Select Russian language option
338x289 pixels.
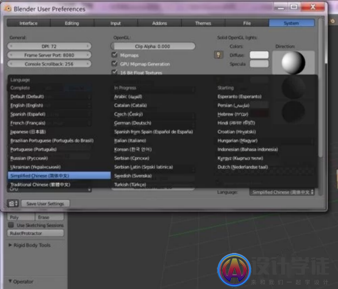pos(59,158)
